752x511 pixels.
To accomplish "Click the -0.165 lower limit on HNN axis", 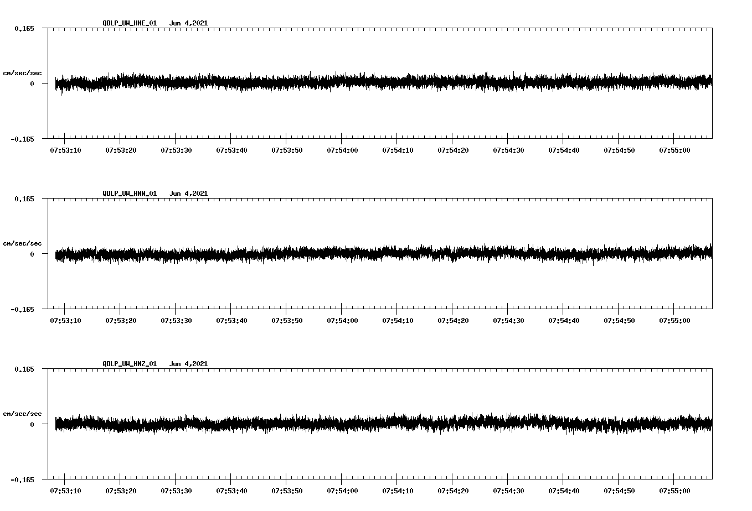I will pos(22,309).
